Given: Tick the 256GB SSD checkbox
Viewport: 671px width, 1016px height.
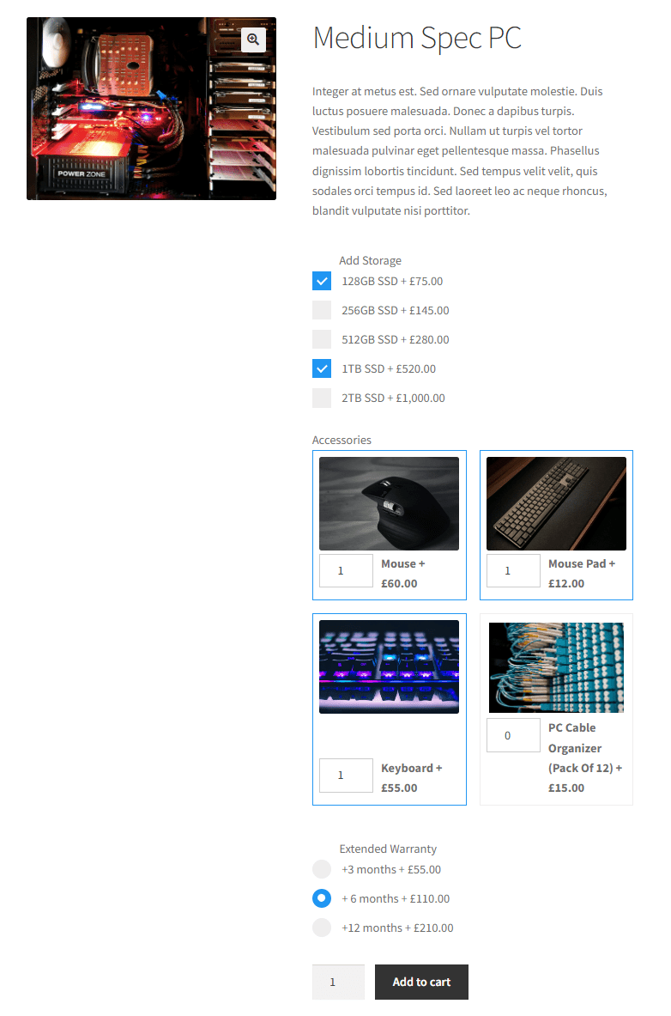Looking at the screenshot, I should (x=322, y=310).
